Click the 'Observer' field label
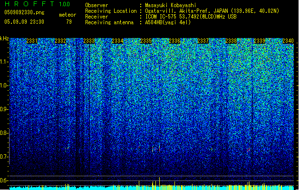Image resolution: width=299 pixels, height=190 pixels. point(96,5)
